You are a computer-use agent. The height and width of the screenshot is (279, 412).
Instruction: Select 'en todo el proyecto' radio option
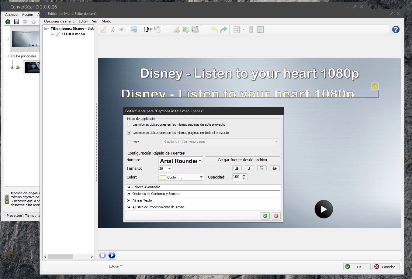tap(129, 133)
